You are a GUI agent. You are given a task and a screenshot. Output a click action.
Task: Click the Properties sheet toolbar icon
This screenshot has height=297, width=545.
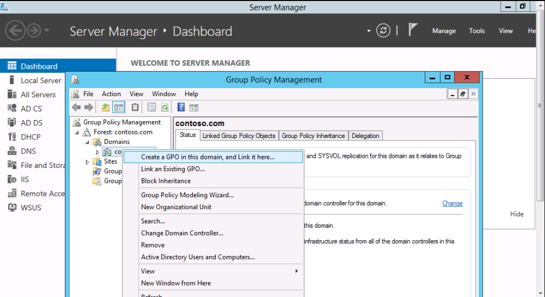(152, 108)
